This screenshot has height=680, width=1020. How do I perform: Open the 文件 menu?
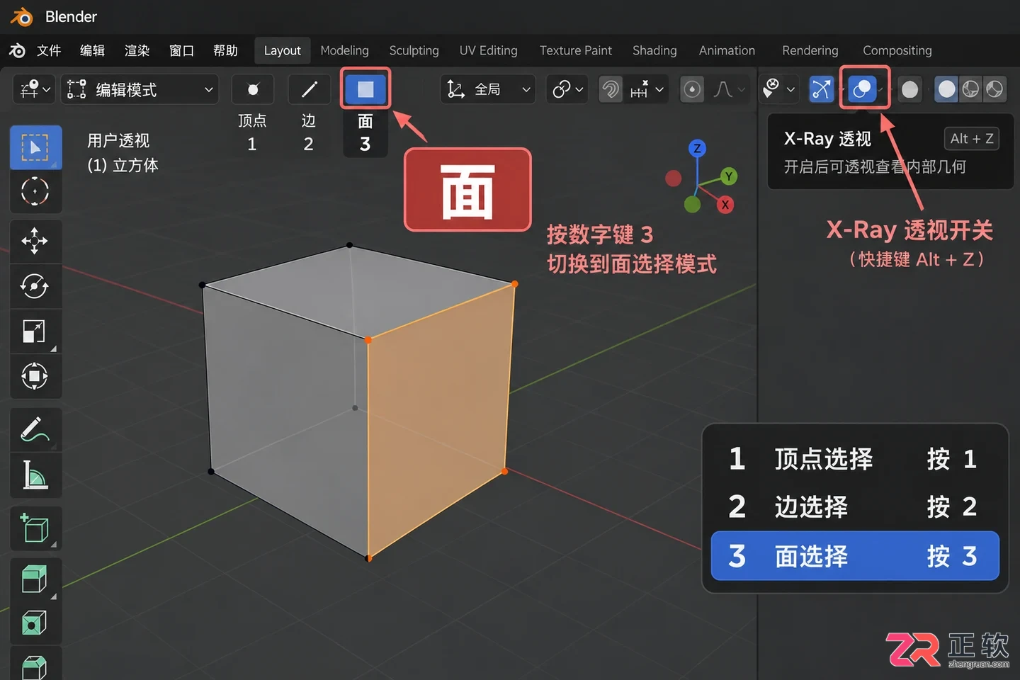coord(49,50)
